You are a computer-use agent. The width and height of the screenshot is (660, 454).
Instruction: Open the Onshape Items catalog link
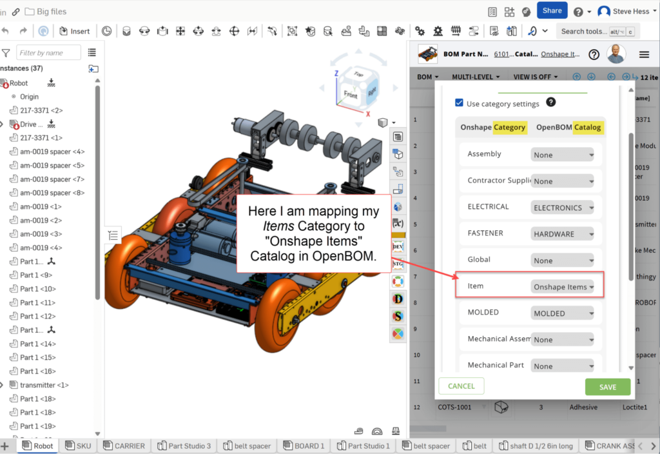(x=560, y=54)
